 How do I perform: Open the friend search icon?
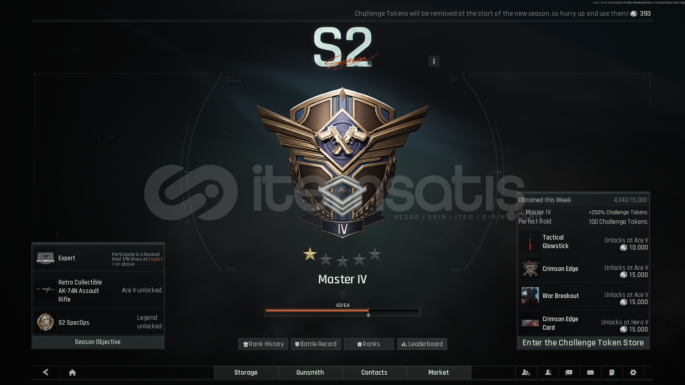click(526, 372)
